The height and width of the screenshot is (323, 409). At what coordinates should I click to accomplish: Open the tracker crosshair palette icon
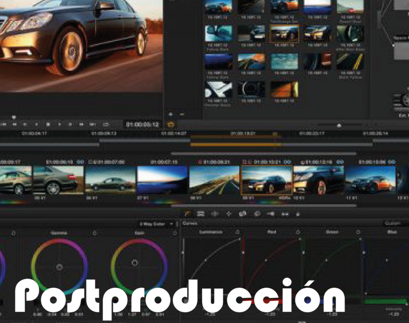229,214
